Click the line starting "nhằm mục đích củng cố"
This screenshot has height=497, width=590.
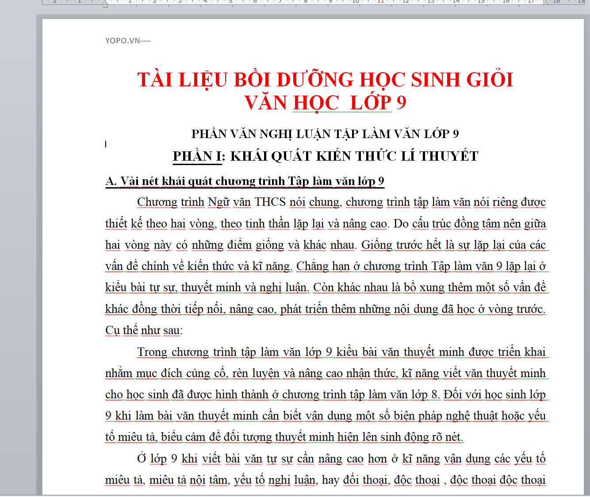[x=326, y=373]
